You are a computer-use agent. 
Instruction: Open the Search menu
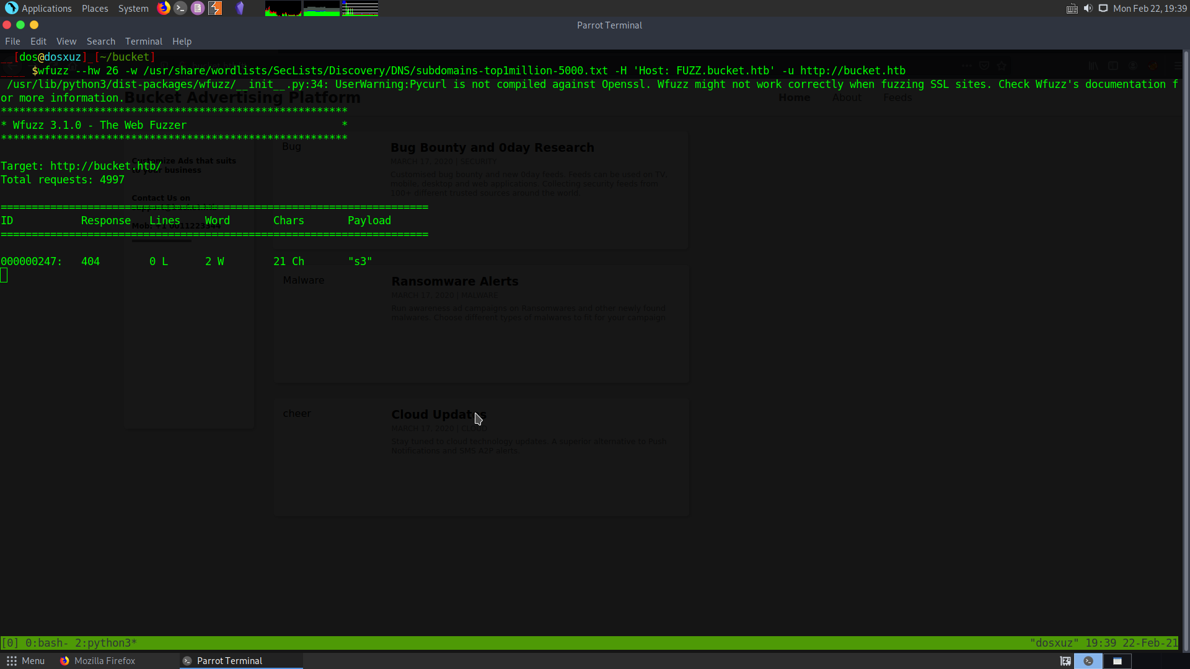tap(100, 42)
